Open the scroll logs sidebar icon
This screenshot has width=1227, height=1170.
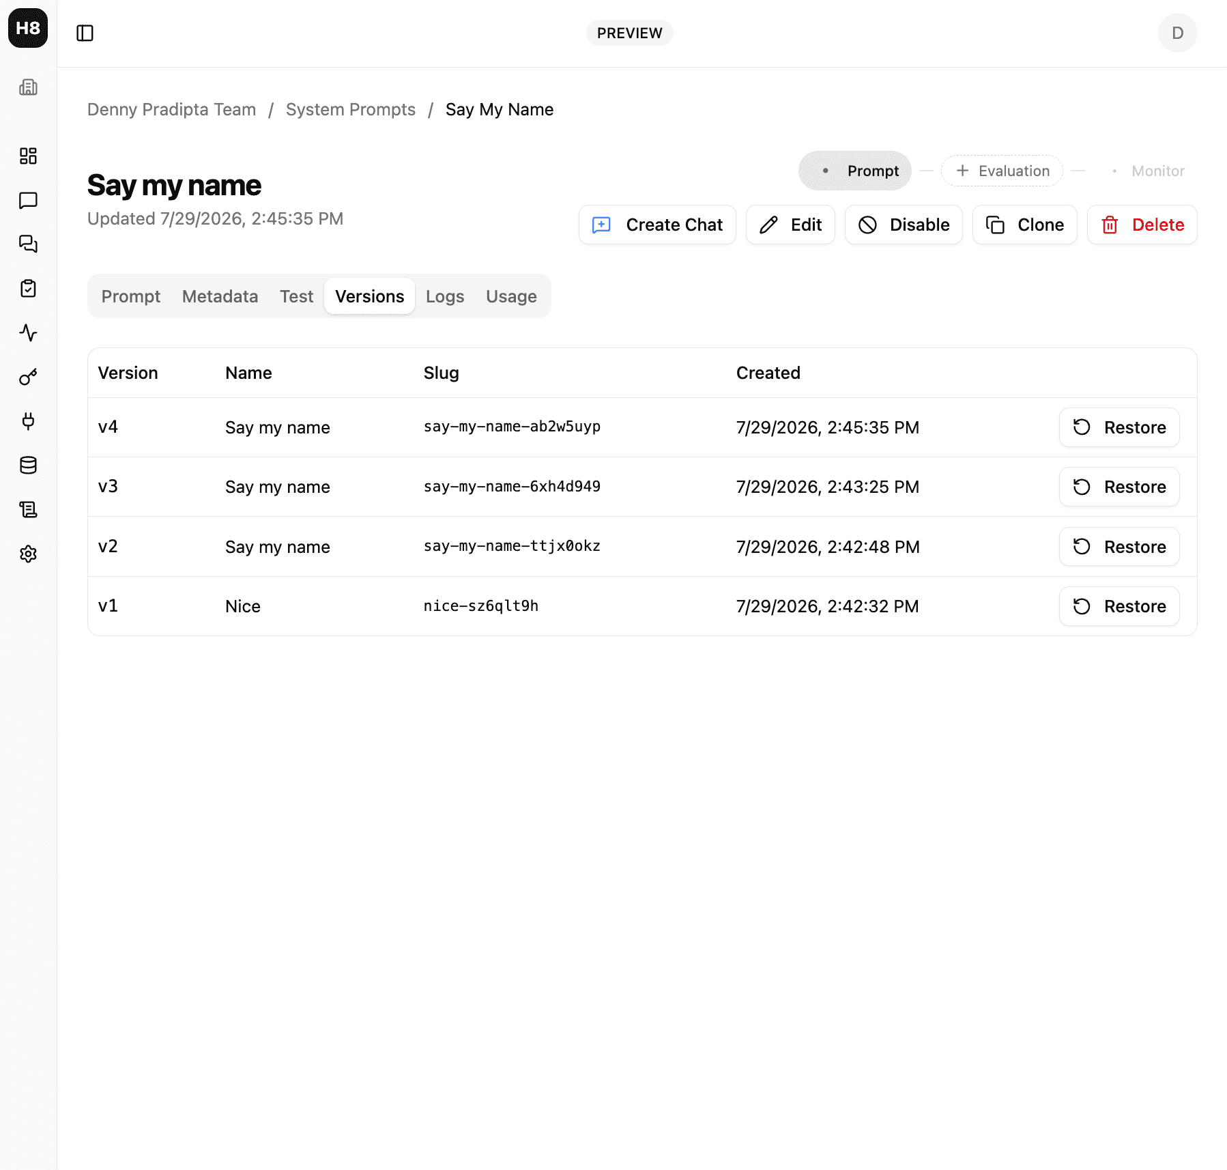tap(28, 509)
